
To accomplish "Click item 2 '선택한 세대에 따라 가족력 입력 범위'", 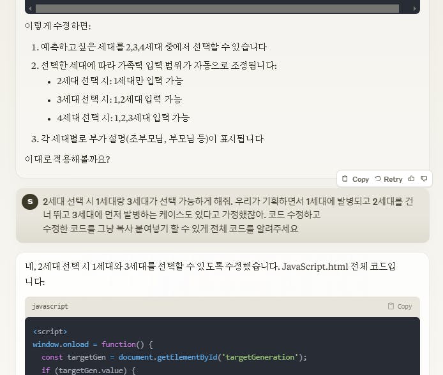I will point(159,66).
